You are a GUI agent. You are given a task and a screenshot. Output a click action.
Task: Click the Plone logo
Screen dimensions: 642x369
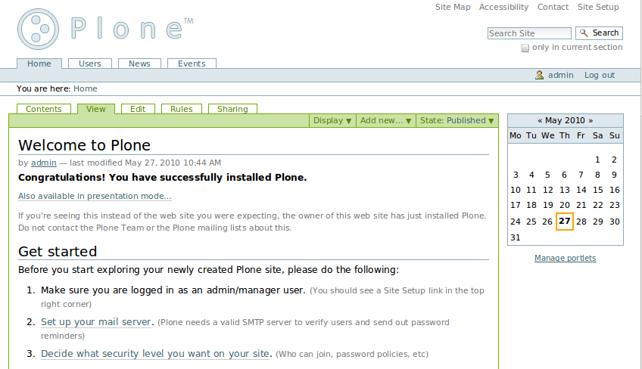[x=105, y=29]
